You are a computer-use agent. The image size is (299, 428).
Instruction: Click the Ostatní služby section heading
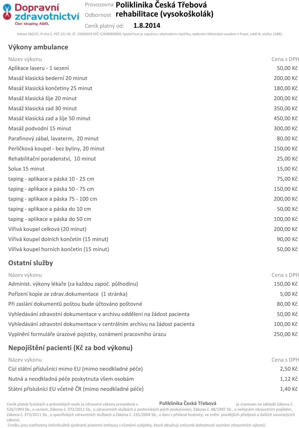tap(31, 263)
